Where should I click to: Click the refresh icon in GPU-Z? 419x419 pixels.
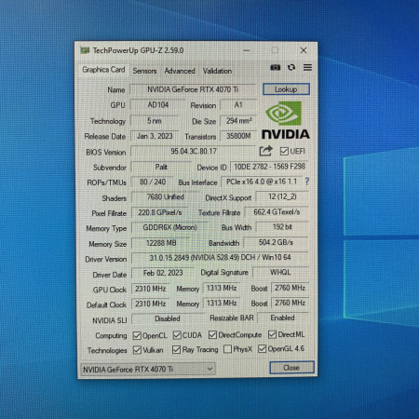pos(291,67)
